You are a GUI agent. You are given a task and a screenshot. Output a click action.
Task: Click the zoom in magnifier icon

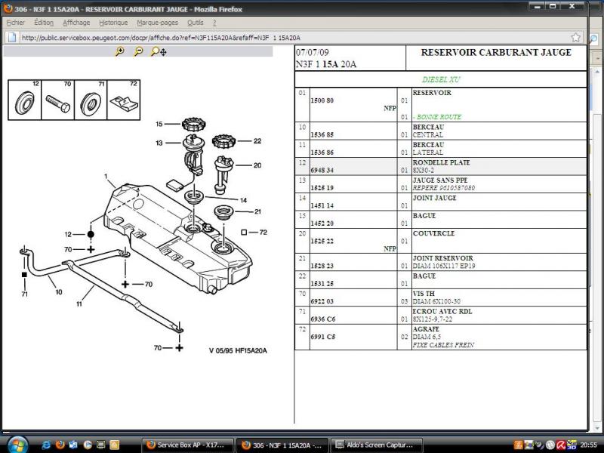119,51
